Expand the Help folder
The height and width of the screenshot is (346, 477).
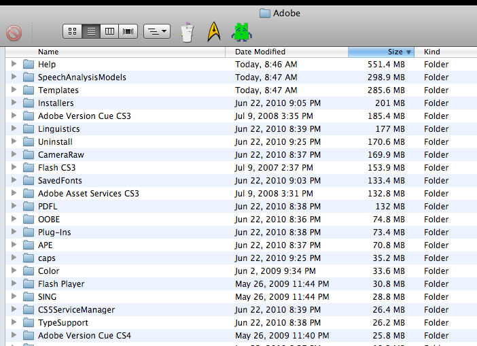(x=14, y=64)
